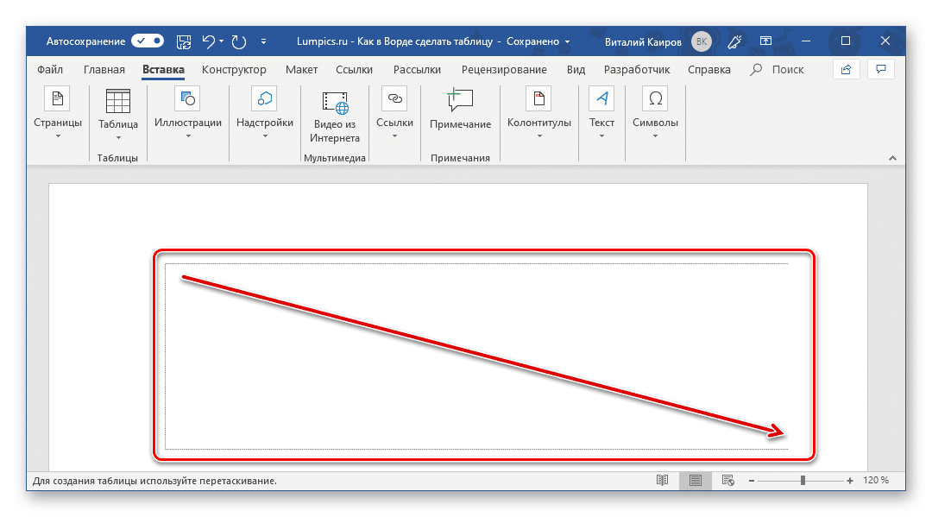Click the Виталий Каиров account name

643,41
